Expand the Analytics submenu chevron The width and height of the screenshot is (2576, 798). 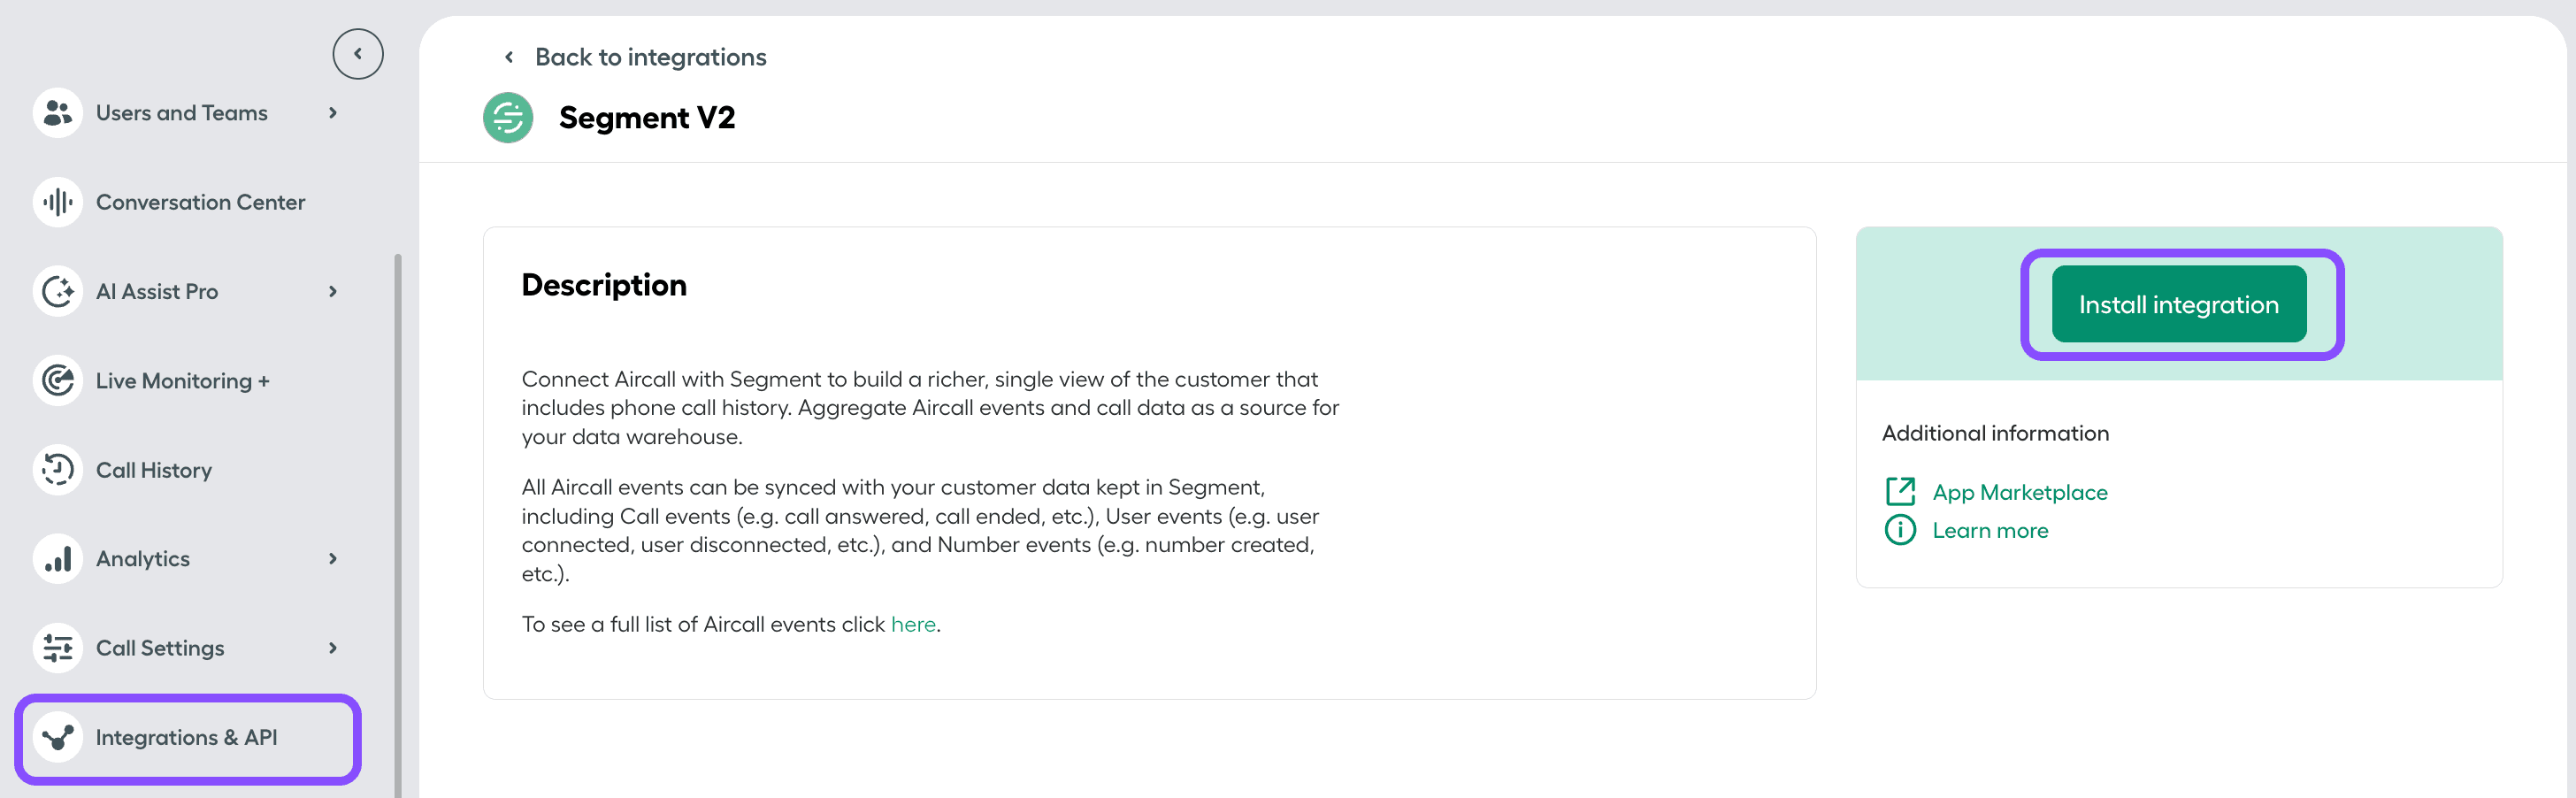333,558
